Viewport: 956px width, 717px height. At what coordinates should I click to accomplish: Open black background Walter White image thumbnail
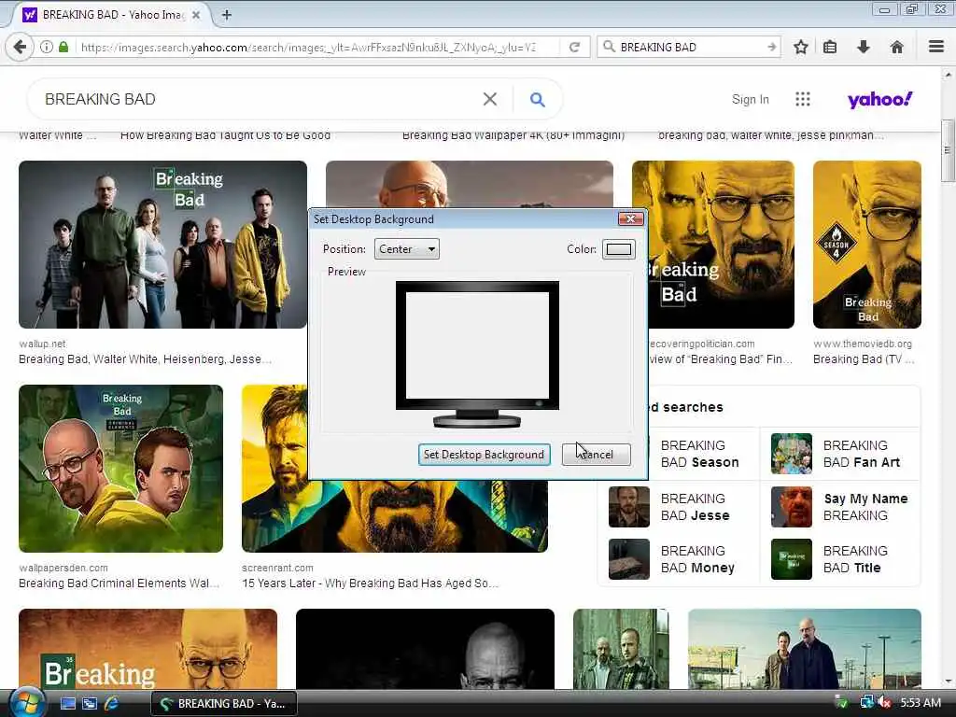[425, 649]
